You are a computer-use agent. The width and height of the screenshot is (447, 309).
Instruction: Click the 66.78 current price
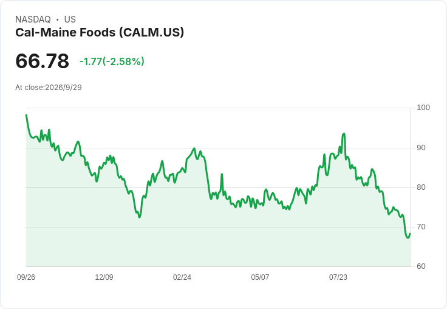(42, 61)
